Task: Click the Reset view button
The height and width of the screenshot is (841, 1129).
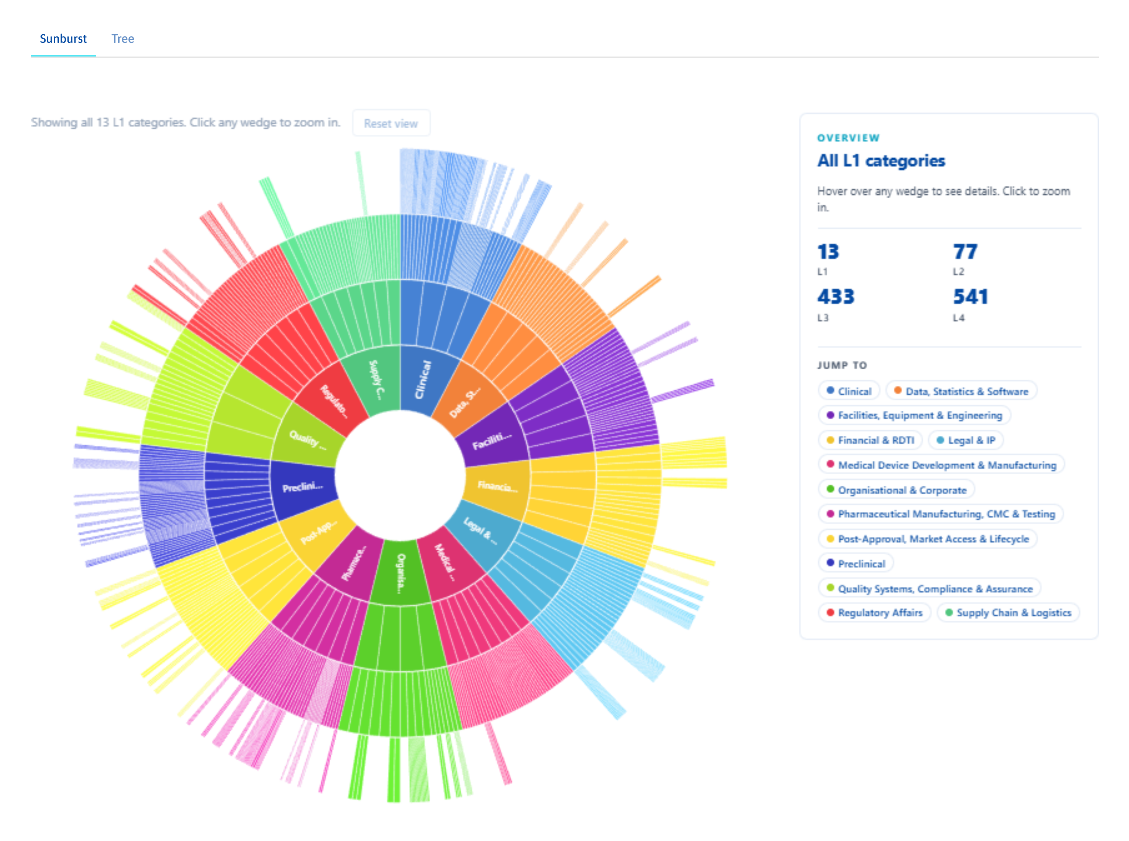Action: [391, 123]
